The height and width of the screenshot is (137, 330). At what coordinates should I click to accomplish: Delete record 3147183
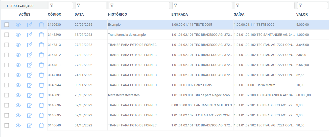click(x=41, y=75)
